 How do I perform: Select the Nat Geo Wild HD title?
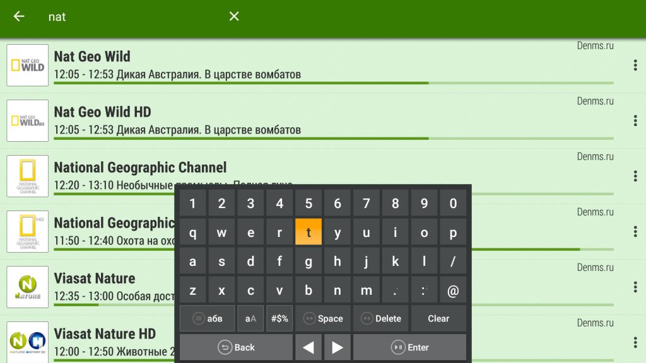click(103, 112)
